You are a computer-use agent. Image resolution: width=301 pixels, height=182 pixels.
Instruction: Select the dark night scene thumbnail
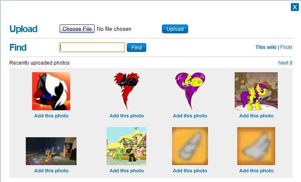coord(51,151)
